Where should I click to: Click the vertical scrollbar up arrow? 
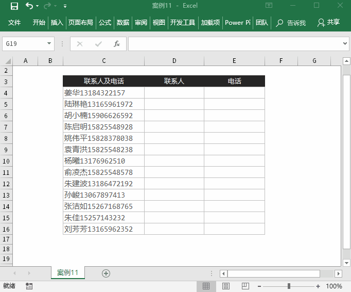tap(346, 61)
